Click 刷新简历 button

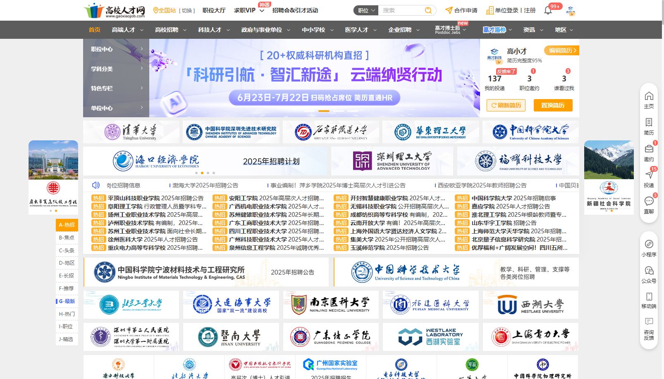506,105
